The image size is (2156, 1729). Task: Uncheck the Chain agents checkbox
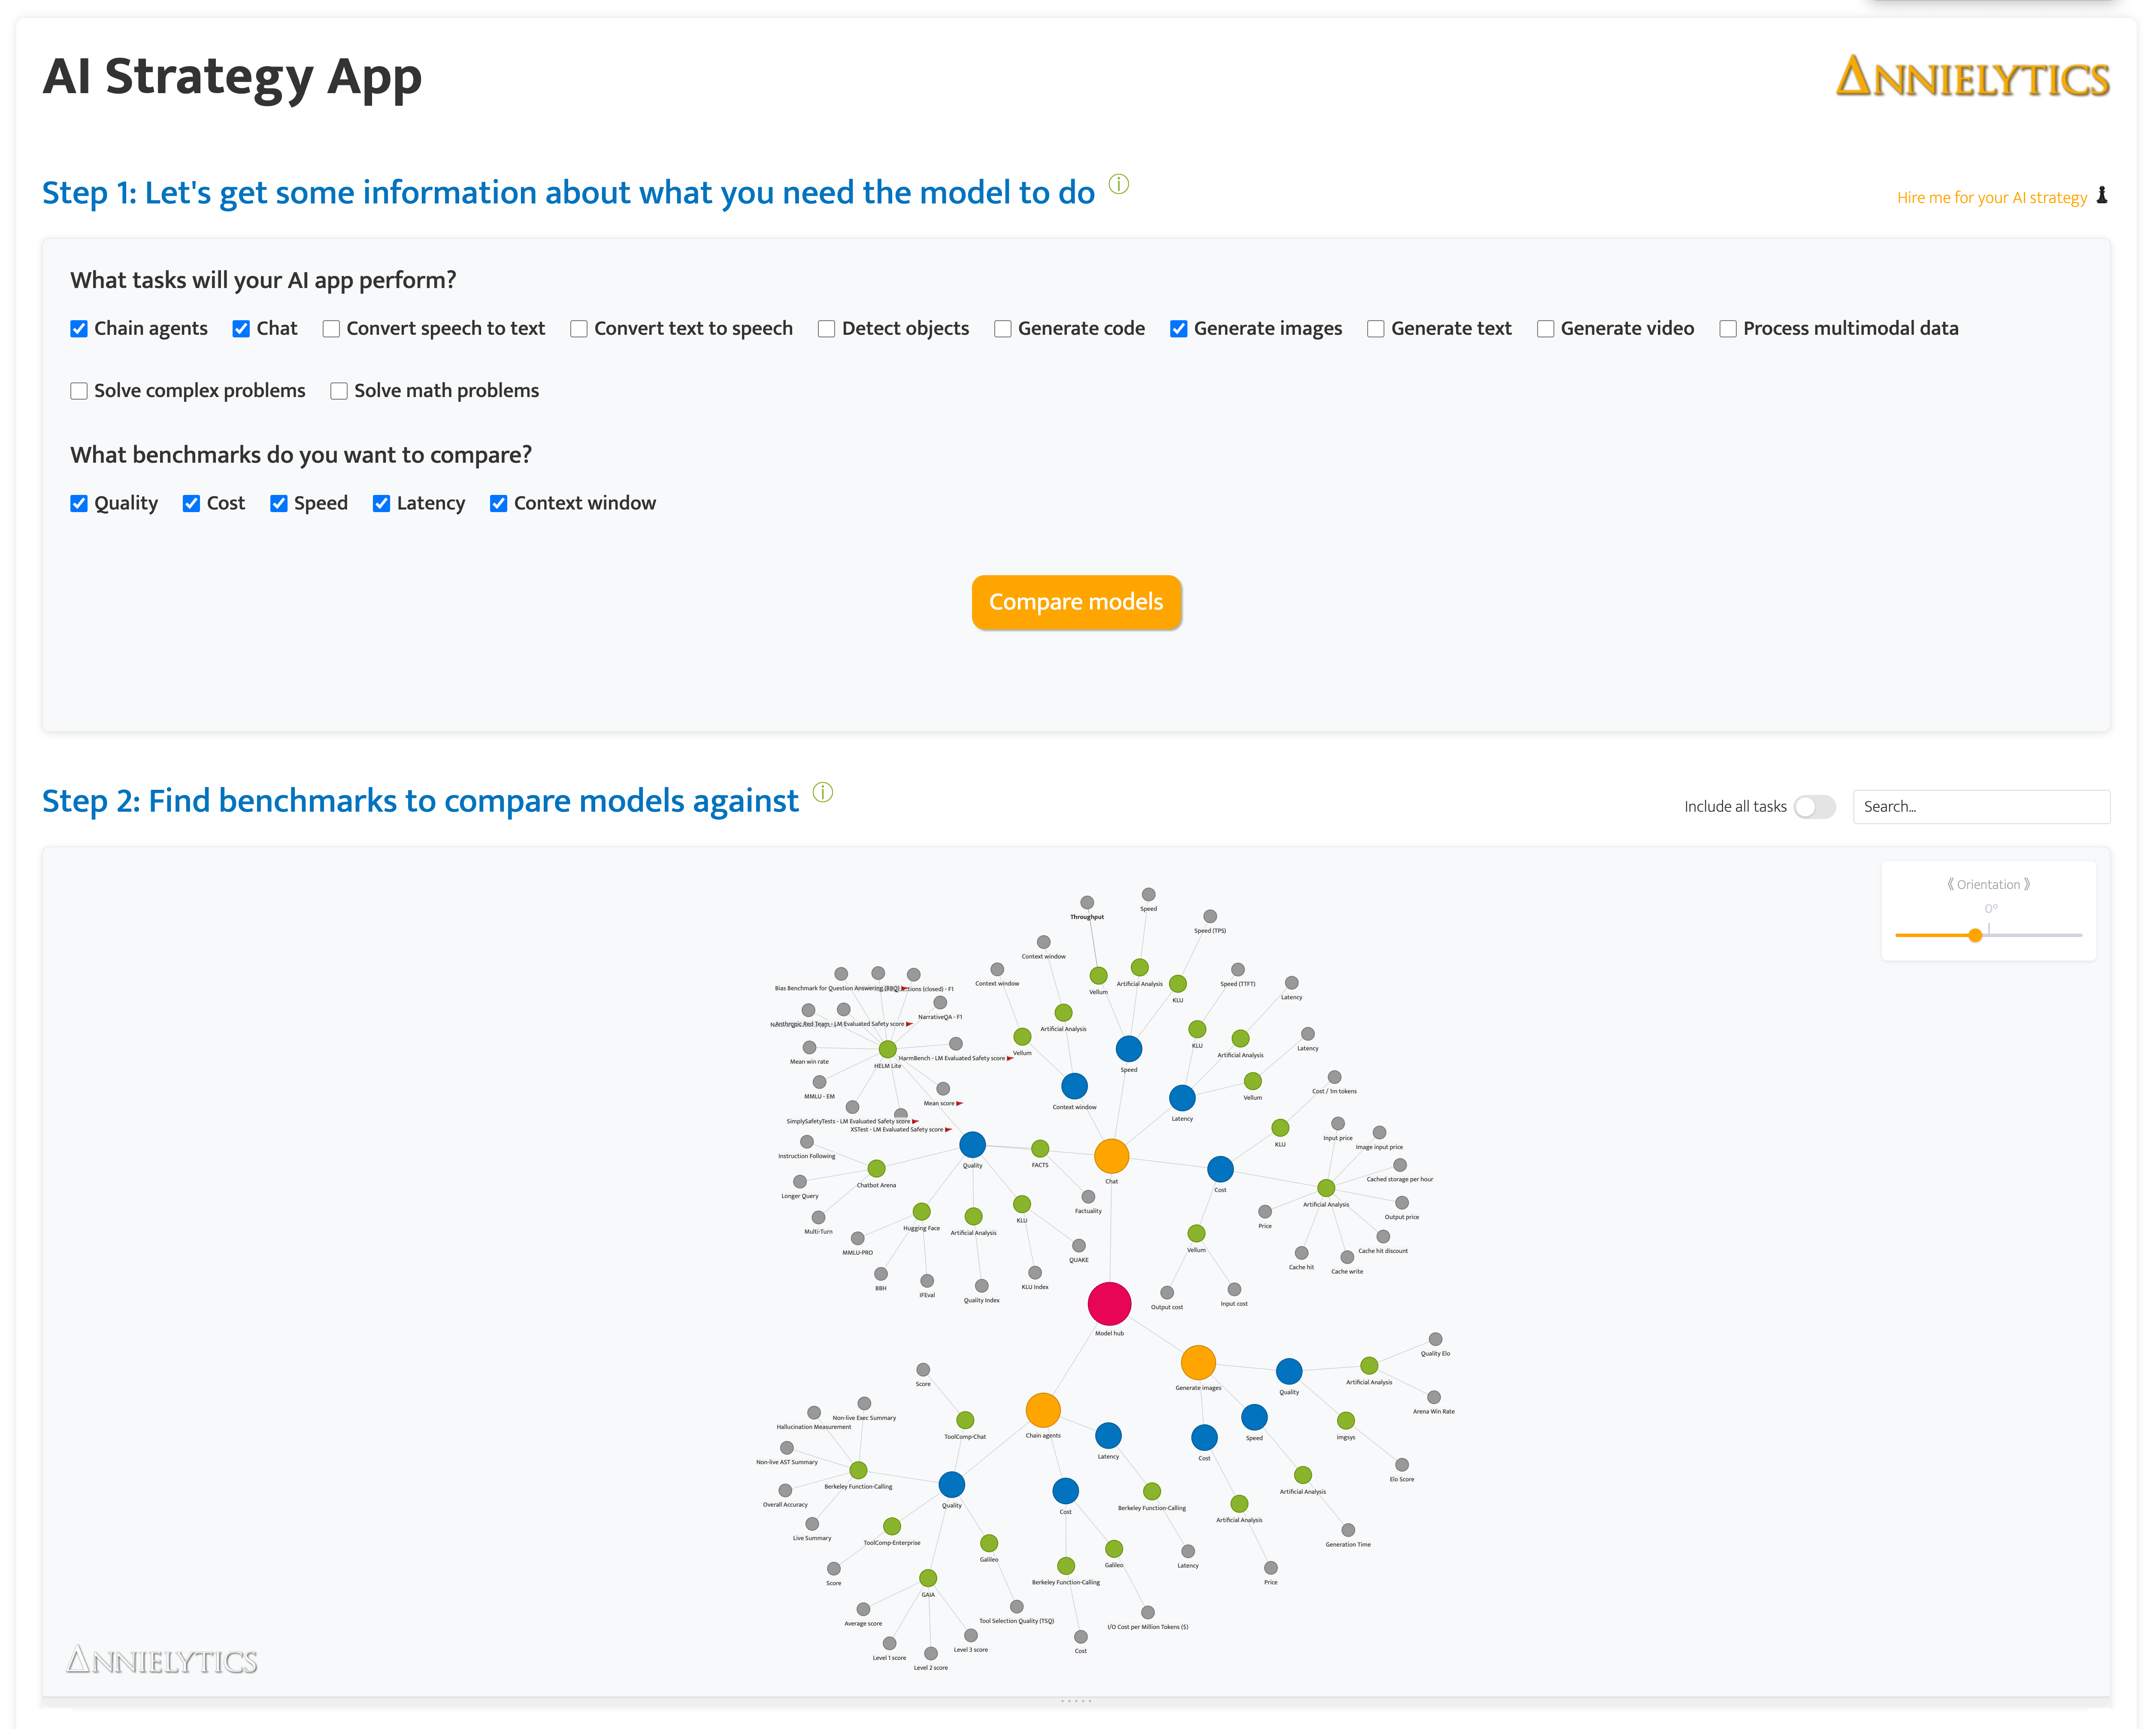coord(79,329)
